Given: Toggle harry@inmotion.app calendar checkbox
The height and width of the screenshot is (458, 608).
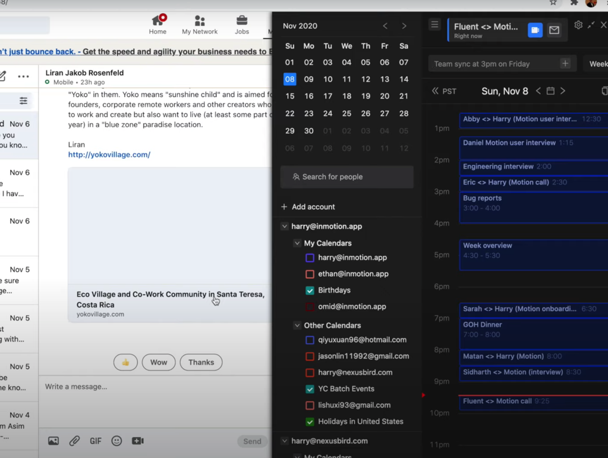Looking at the screenshot, I should (x=310, y=258).
